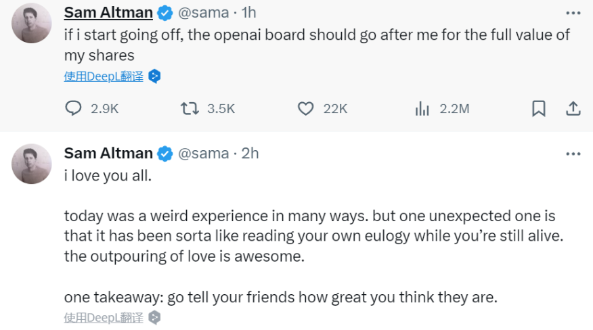Screen dimensions: 593x330
Task: Share the tweet posted 1h ago
Action: click(x=573, y=108)
